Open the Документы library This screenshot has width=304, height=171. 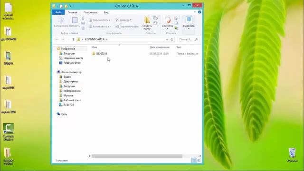click(x=71, y=81)
